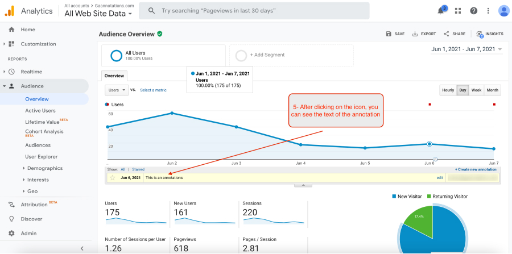
Task: Click the Realtime clock icon
Action: (11, 72)
